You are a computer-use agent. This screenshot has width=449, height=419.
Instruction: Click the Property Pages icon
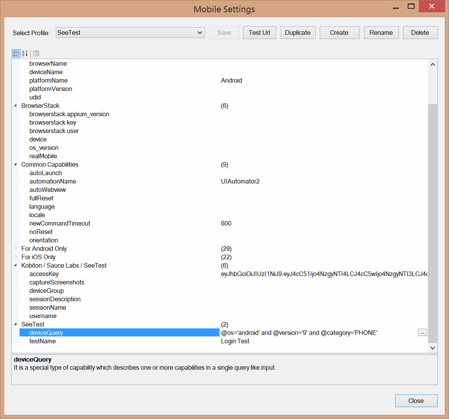pos(36,54)
